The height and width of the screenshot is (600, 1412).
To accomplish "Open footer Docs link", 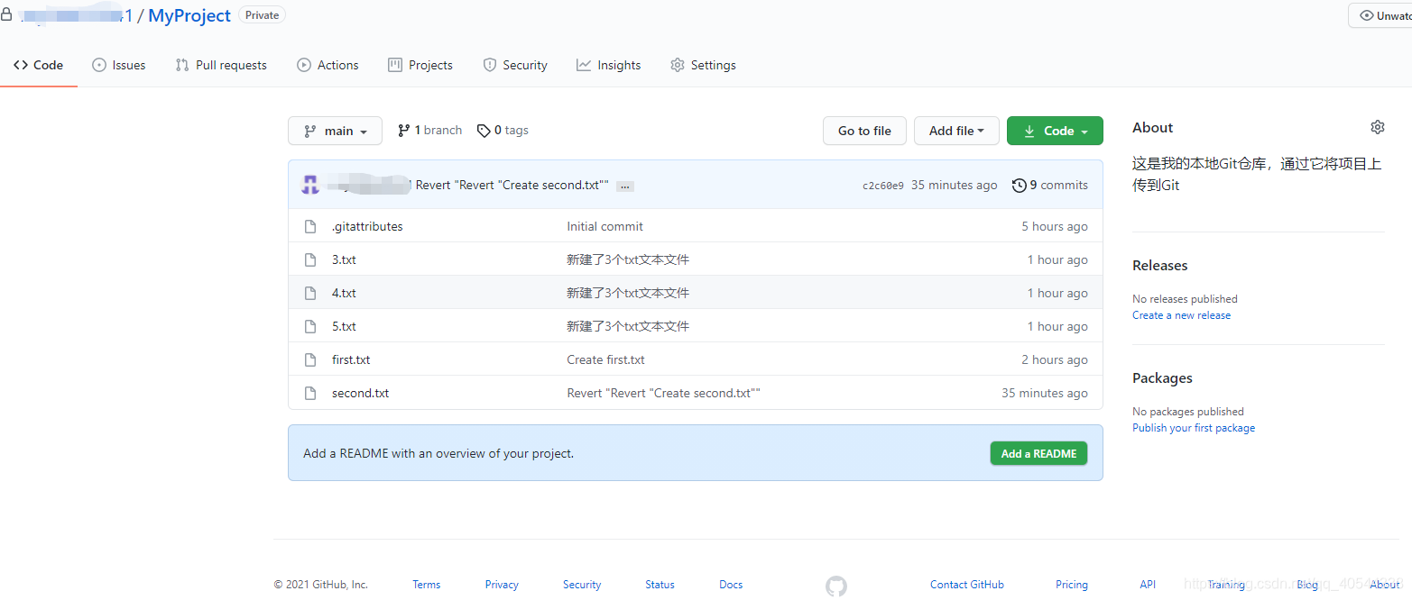I will tap(731, 585).
